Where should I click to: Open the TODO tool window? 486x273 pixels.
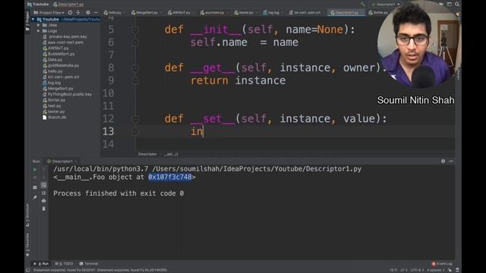click(x=64, y=264)
